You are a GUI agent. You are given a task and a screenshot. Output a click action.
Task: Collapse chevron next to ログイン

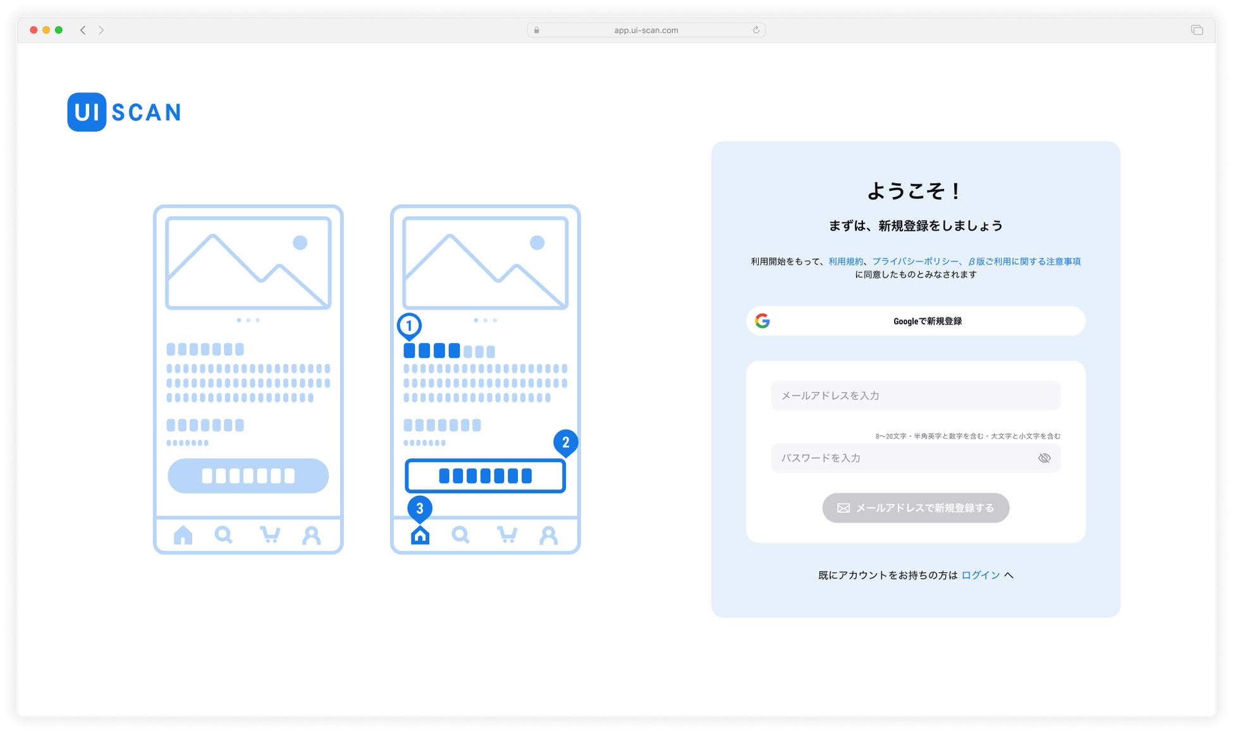click(x=1009, y=575)
